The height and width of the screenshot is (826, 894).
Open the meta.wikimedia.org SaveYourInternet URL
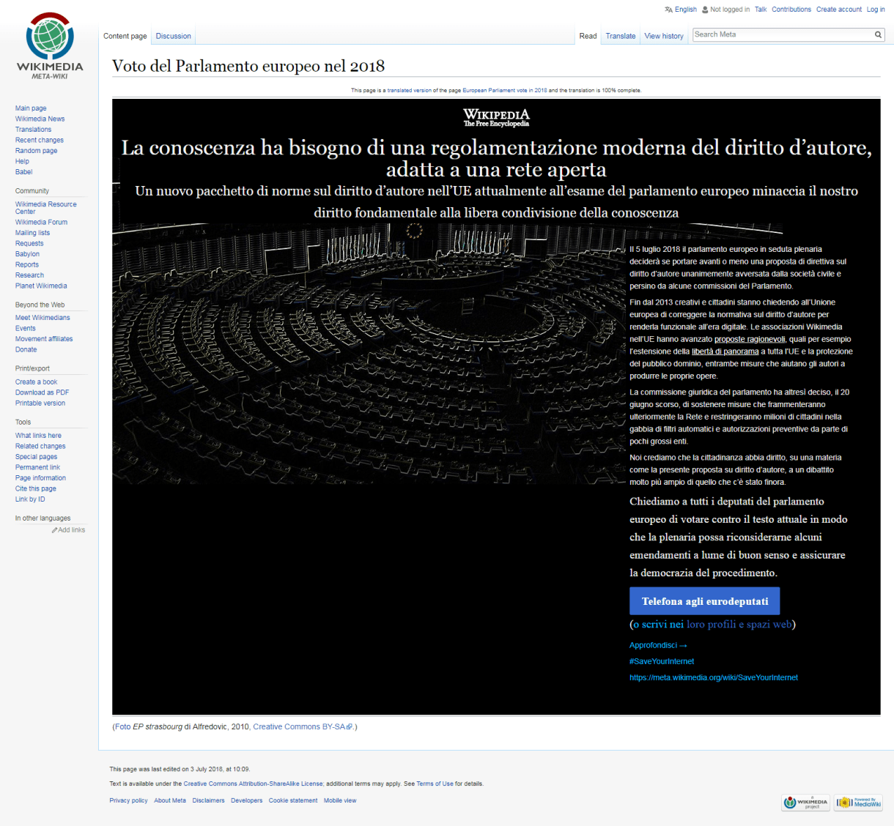pos(714,677)
